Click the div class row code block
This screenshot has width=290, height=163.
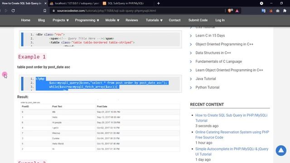click(x=101, y=39)
